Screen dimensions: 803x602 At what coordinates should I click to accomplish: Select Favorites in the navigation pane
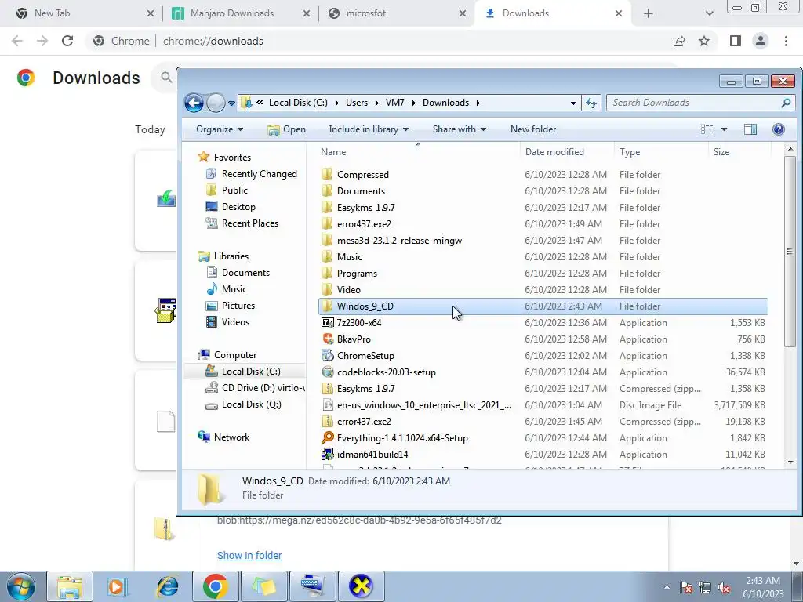pos(232,158)
